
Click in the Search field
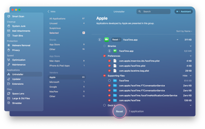click(x=153, y=11)
